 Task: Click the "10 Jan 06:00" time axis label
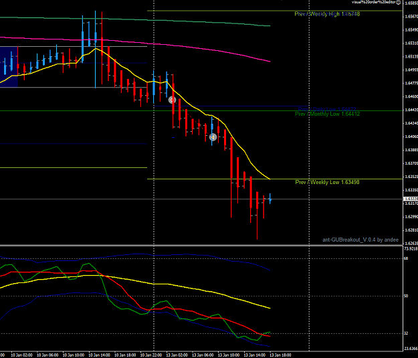[47, 355]
